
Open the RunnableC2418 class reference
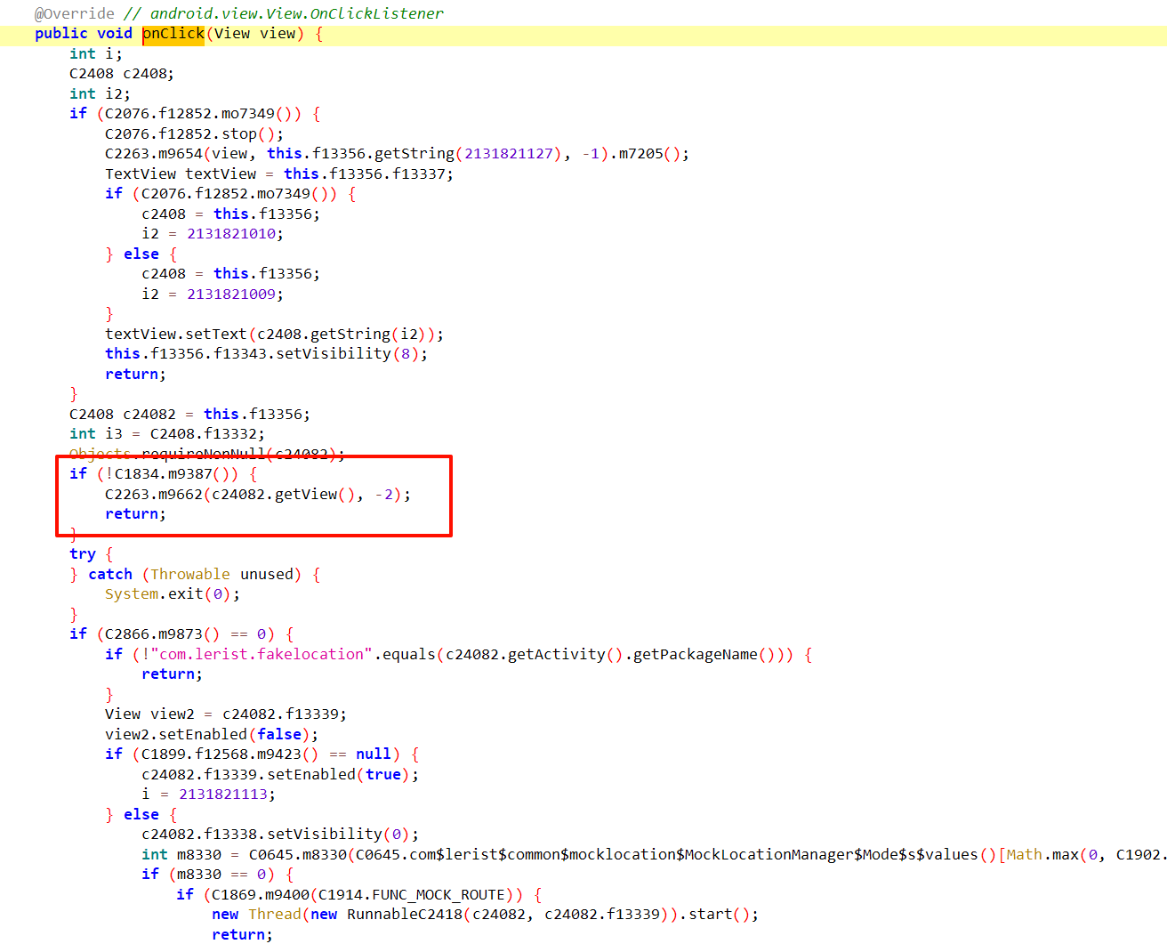[405, 915]
